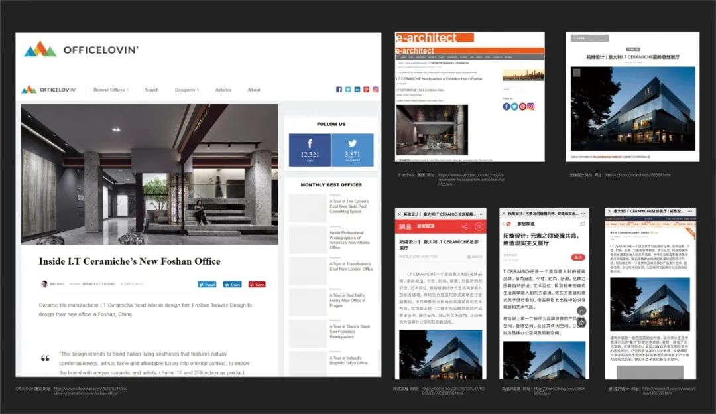Click the Pinterest circle icon on e-architect page
The width and height of the screenshot is (716, 414).
coord(523,106)
